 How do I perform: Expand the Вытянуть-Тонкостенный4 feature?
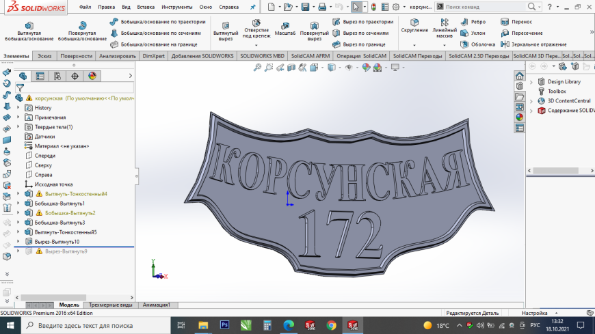[18, 194]
